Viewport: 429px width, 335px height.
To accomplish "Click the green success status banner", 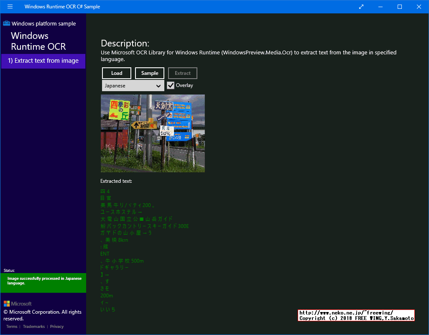I will (x=43, y=283).
